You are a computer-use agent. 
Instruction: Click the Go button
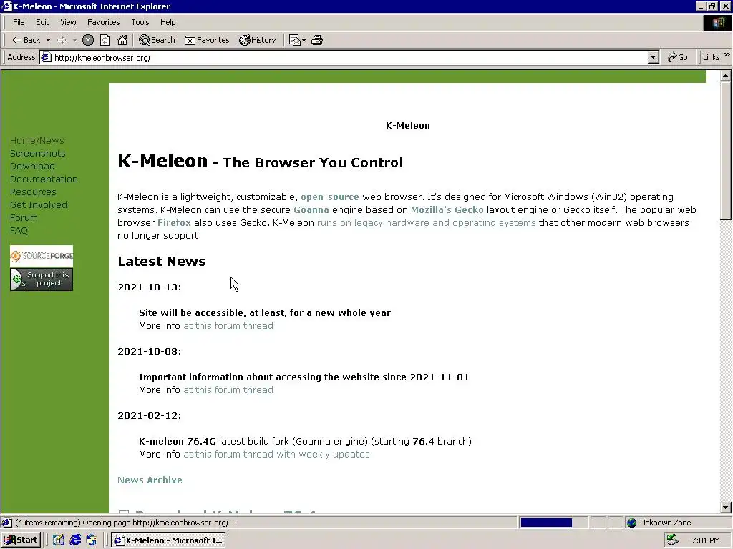[x=677, y=57]
